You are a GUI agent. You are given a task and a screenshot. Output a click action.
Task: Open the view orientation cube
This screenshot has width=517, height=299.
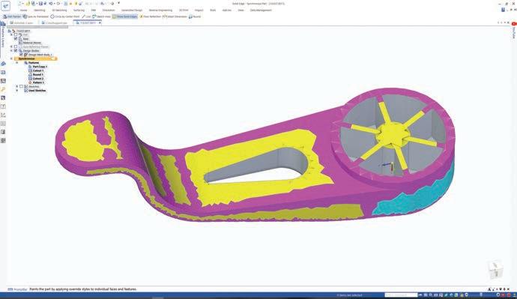point(495,270)
